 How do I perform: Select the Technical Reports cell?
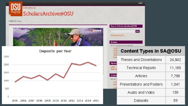point(141,68)
